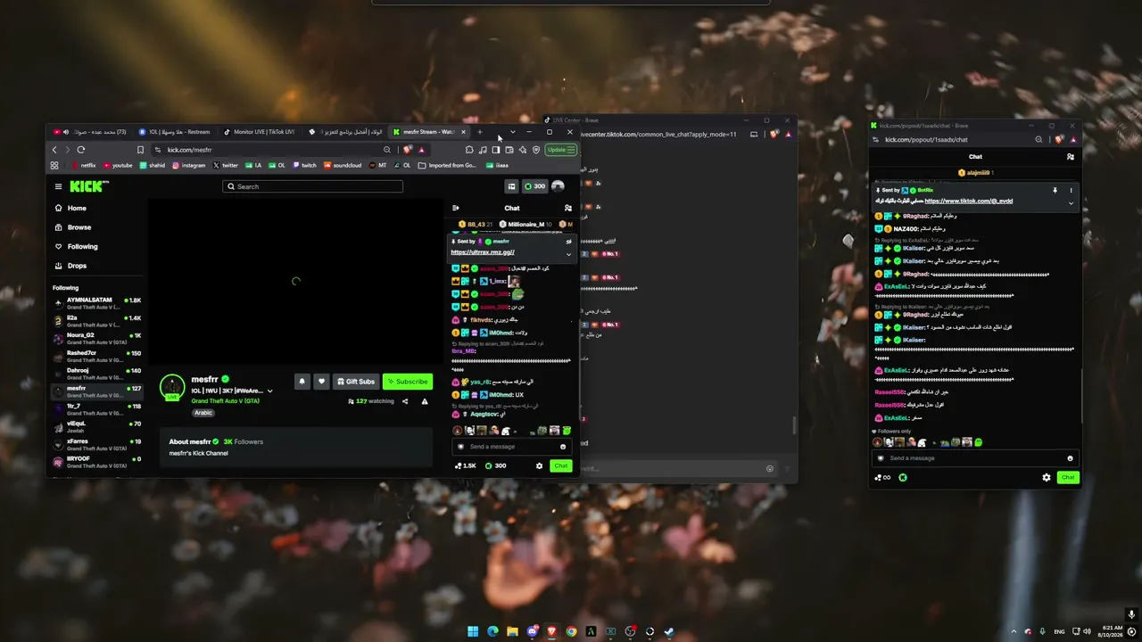Open the 300 Kicks balance button
1142x642 pixels.
coord(534,186)
